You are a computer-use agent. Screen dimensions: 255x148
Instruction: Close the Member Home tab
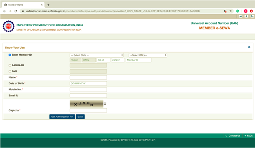point(42,5)
